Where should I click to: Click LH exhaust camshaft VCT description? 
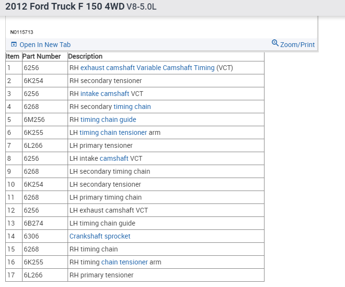109,210
